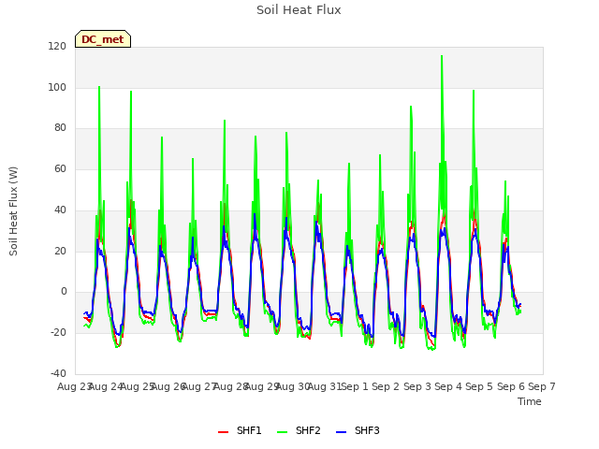Image resolution: width=599 pixels, height=449 pixels.
Task: Toggle SHF3 series in legend
Action: (358, 430)
